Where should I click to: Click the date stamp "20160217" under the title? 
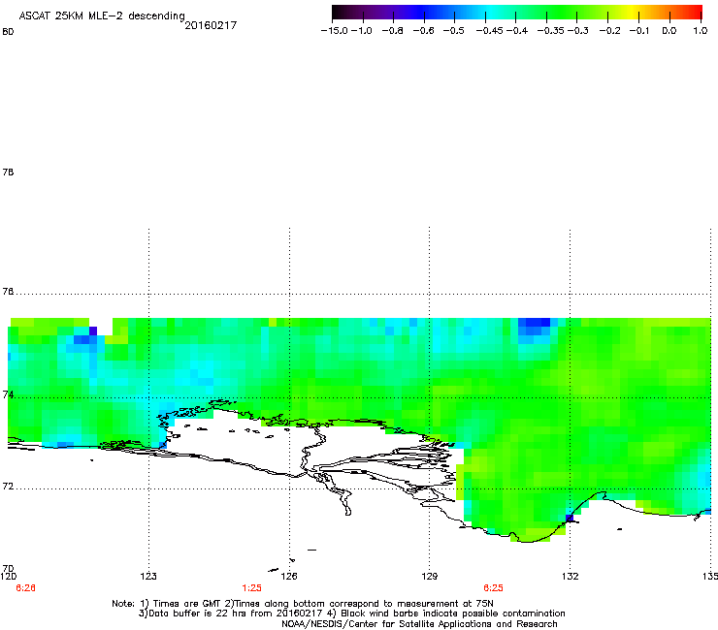211,25
